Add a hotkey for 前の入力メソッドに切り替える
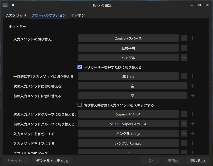This screenshot has width=213, height=166. (x=193, y=95)
